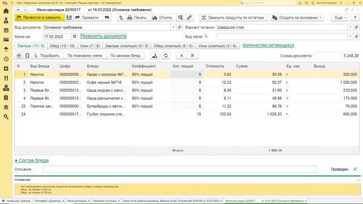The image size is (363, 204).
Task: Switch to the Завтрак (платный) tab
Action: click(126, 46)
